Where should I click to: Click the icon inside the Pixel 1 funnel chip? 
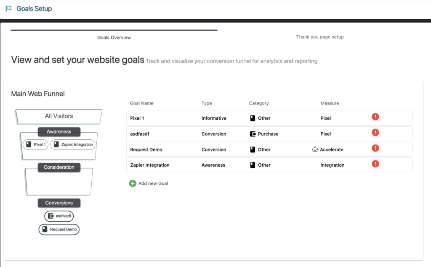(x=29, y=144)
